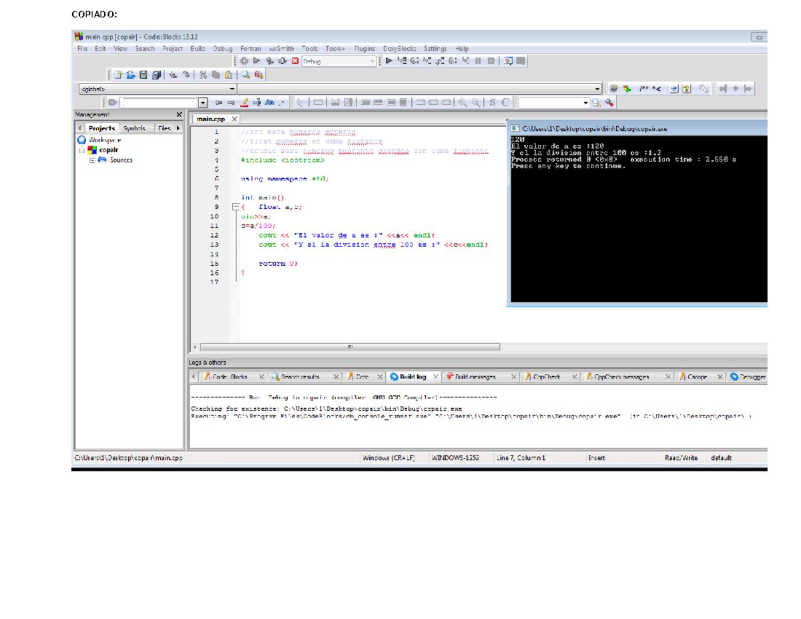Viewport: 801px width, 619px height.
Task: Open a file using the open folder icon
Action: pos(131,74)
